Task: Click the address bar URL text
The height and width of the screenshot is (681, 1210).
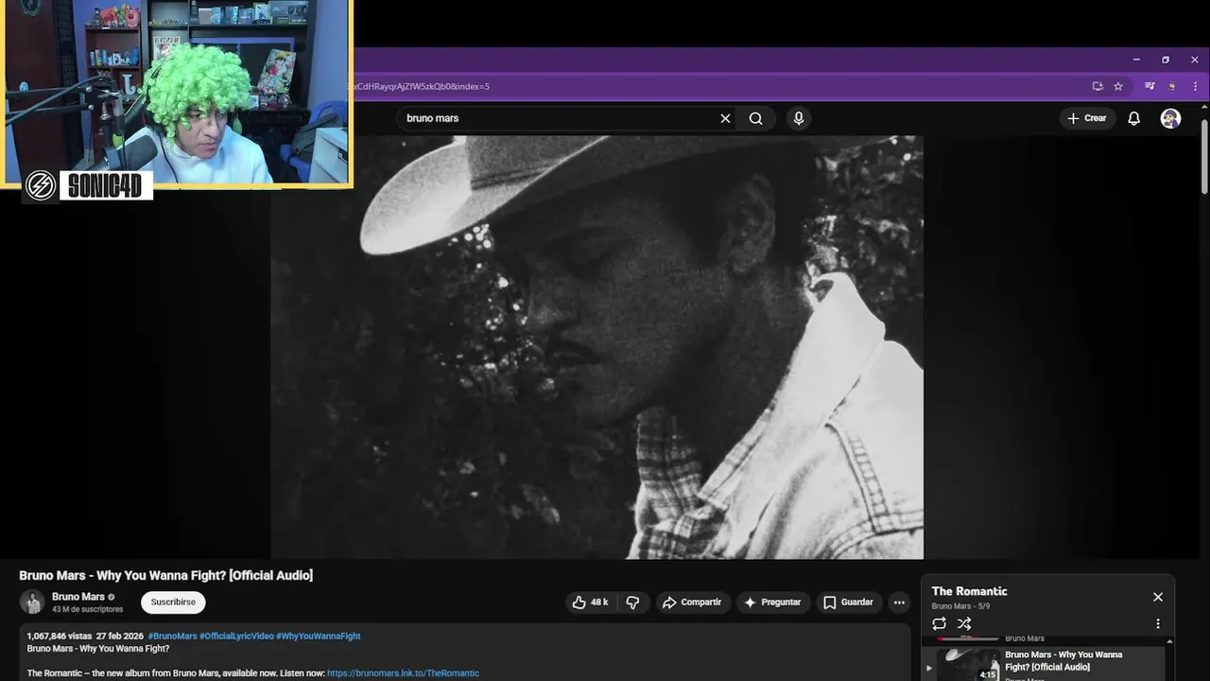Action: tap(422, 86)
